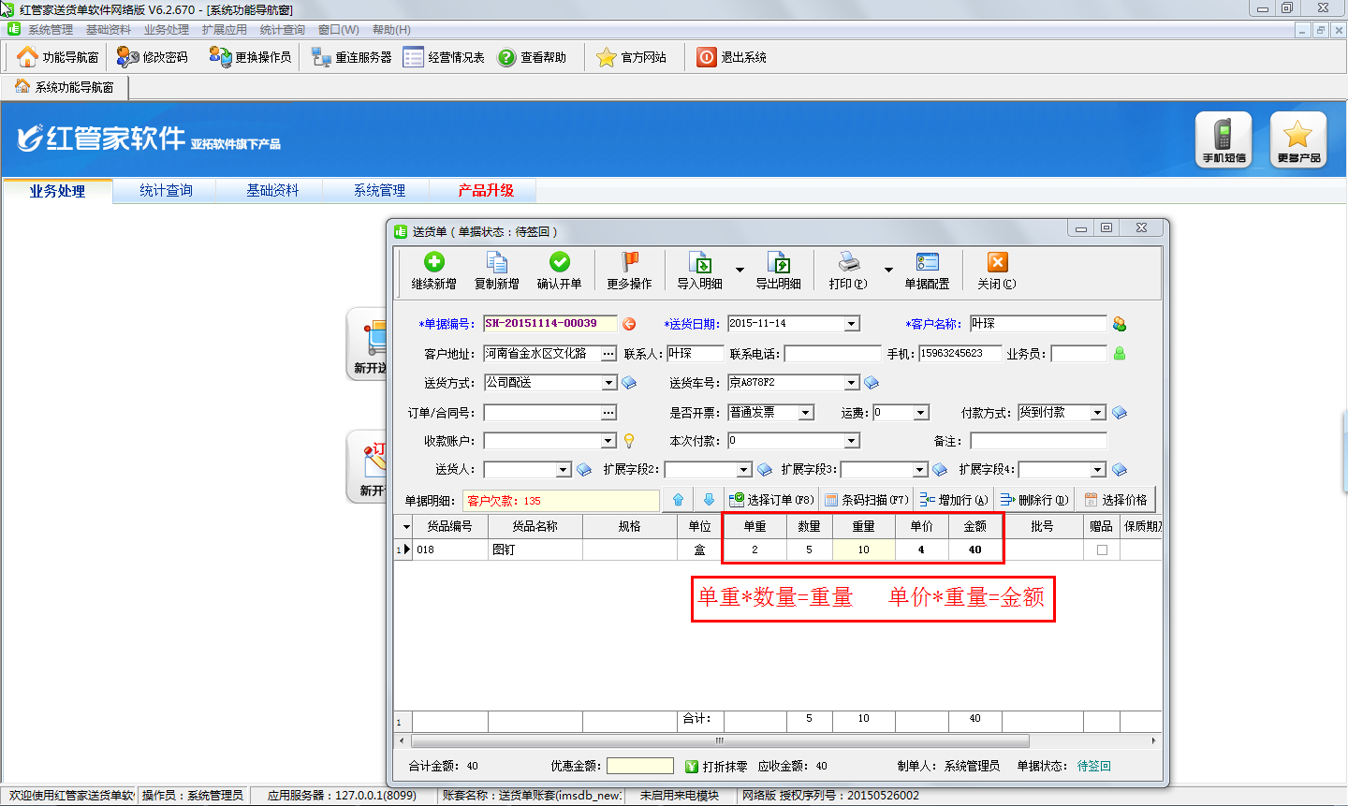This screenshot has width=1348, height=806.
Task: Expand the 付款方式 dropdown
Action: click(1098, 413)
